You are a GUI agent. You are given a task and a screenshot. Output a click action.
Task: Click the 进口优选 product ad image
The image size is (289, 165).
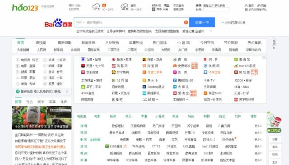tap(274, 122)
